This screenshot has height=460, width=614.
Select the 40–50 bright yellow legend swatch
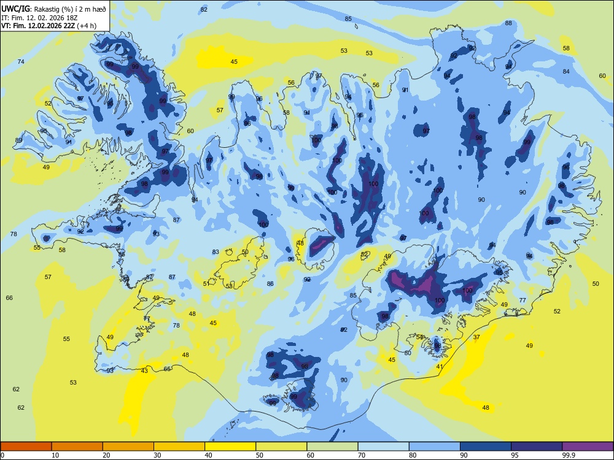coord(230,447)
